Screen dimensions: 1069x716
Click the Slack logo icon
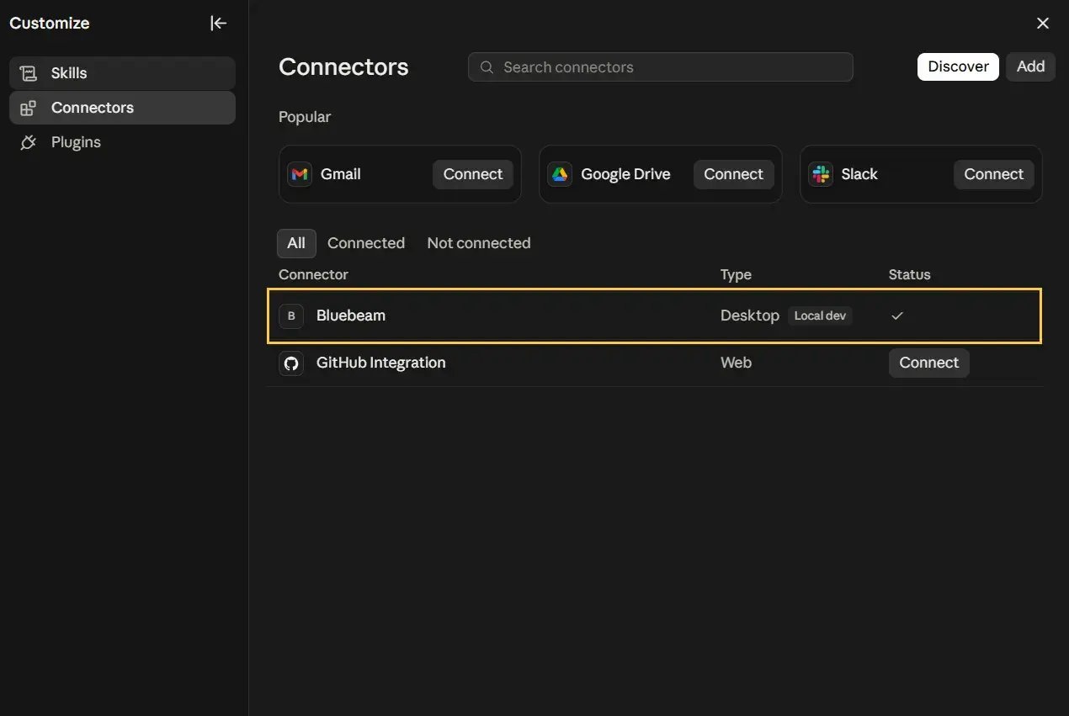(821, 174)
